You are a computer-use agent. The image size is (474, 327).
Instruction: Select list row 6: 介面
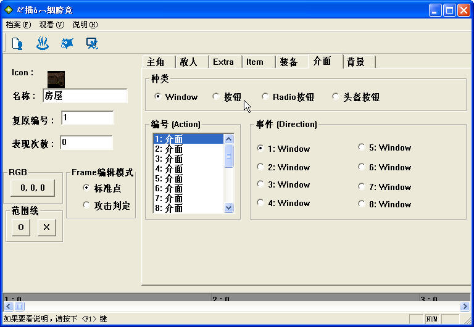(x=189, y=189)
